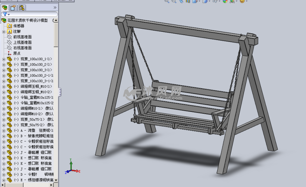
Task: Expand the 100x100_3<1> component
Action: [x=4, y=70]
